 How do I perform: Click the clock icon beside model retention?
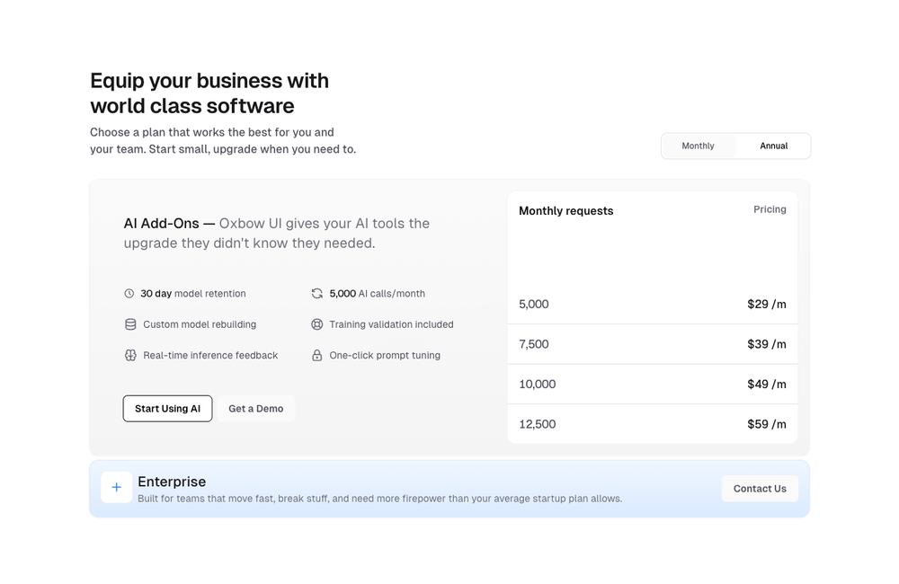click(x=129, y=294)
